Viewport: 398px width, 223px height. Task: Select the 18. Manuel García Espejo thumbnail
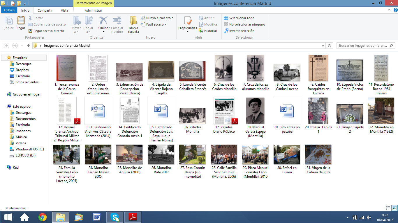point(256,111)
